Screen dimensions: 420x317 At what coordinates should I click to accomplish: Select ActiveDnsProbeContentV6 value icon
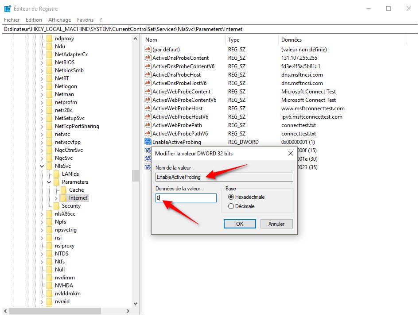148,66
